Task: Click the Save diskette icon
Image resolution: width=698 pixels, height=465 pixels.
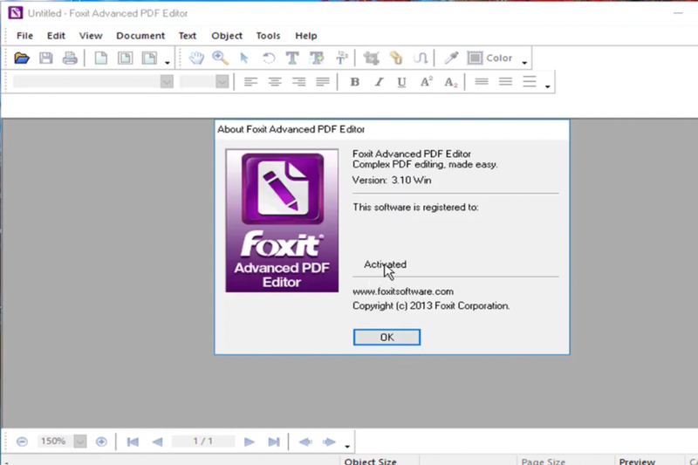Action: click(46, 58)
